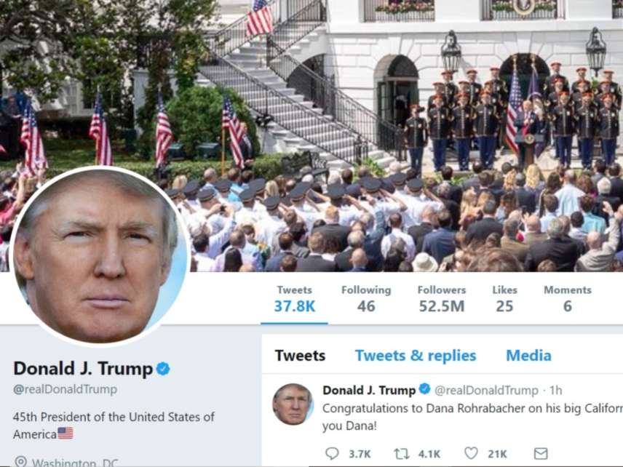Image resolution: width=623 pixels, height=467 pixels.
Task: View the Following 46 list
Action: [366, 299]
